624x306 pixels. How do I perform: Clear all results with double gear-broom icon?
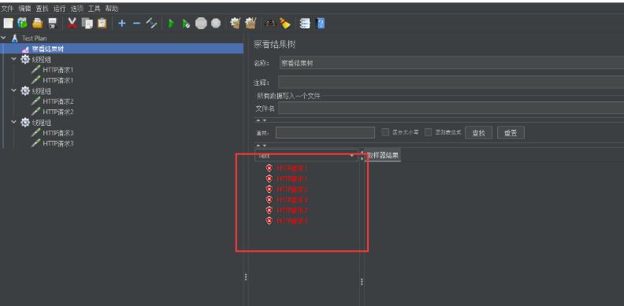click(251, 24)
